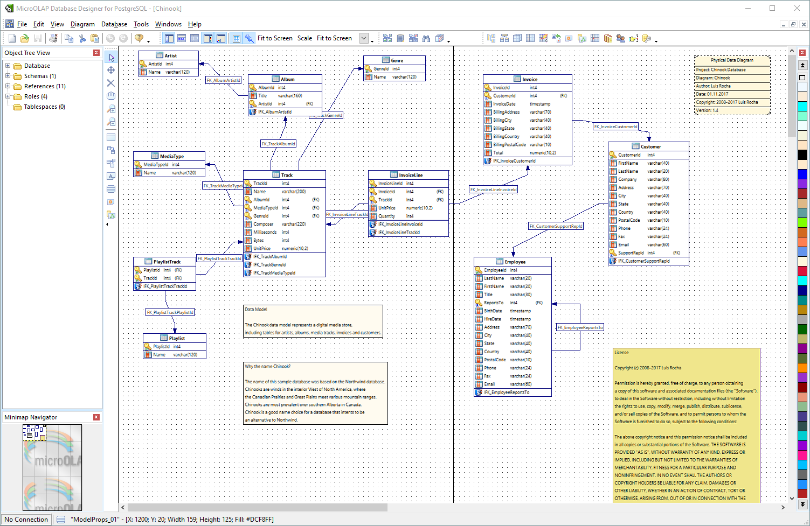The height and width of the screenshot is (526, 810).
Task: Open a model with folder icon
Action: [x=25, y=38]
